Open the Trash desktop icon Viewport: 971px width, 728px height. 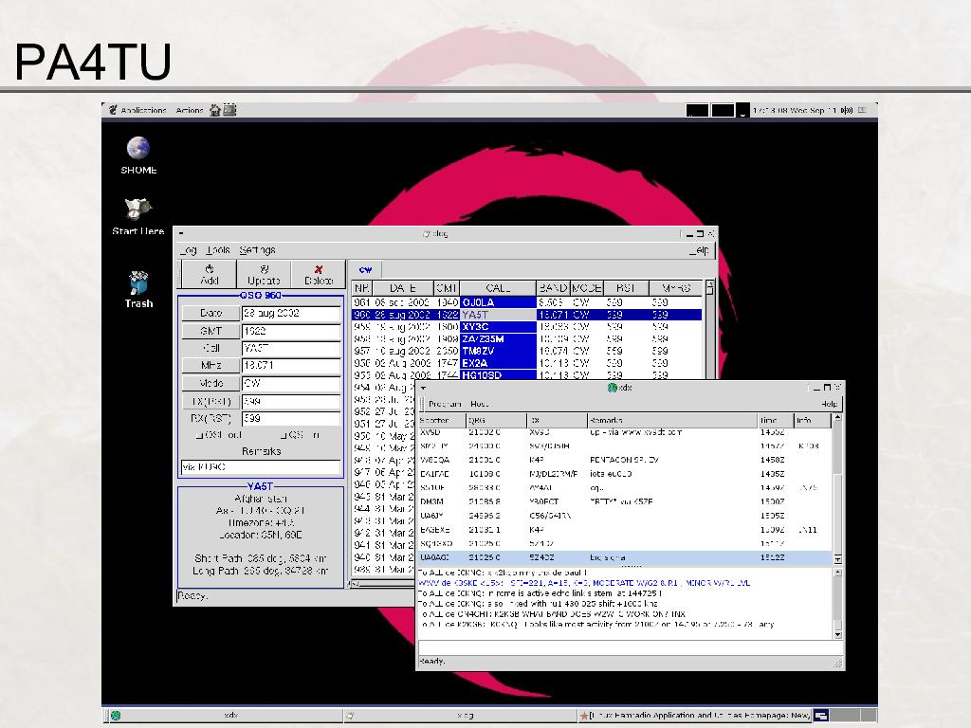click(138, 283)
